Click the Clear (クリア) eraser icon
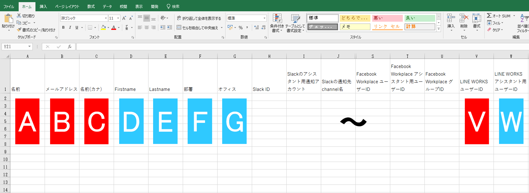 [489, 30]
